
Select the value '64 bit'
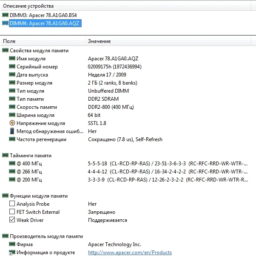pyautogui.click(x=94, y=115)
